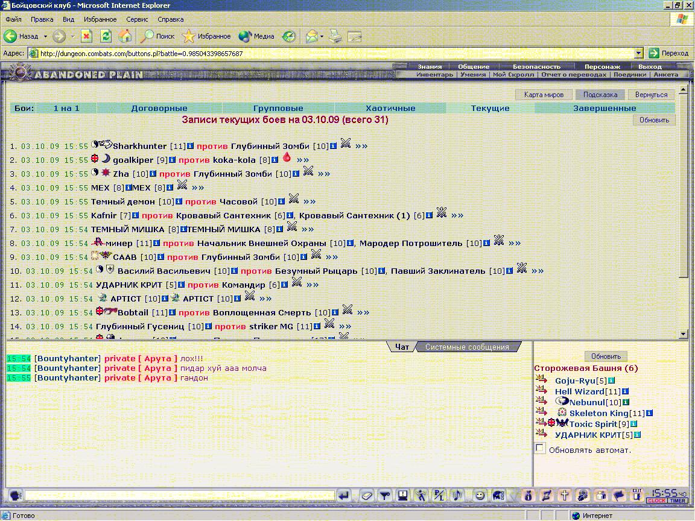Image resolution: width=695 pixels, height=521 pixels.
Task: Click the P/L translit icon
Action: [439, 496]
